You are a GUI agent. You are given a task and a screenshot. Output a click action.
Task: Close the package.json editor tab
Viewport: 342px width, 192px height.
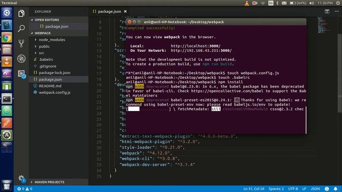click(125, 12)
